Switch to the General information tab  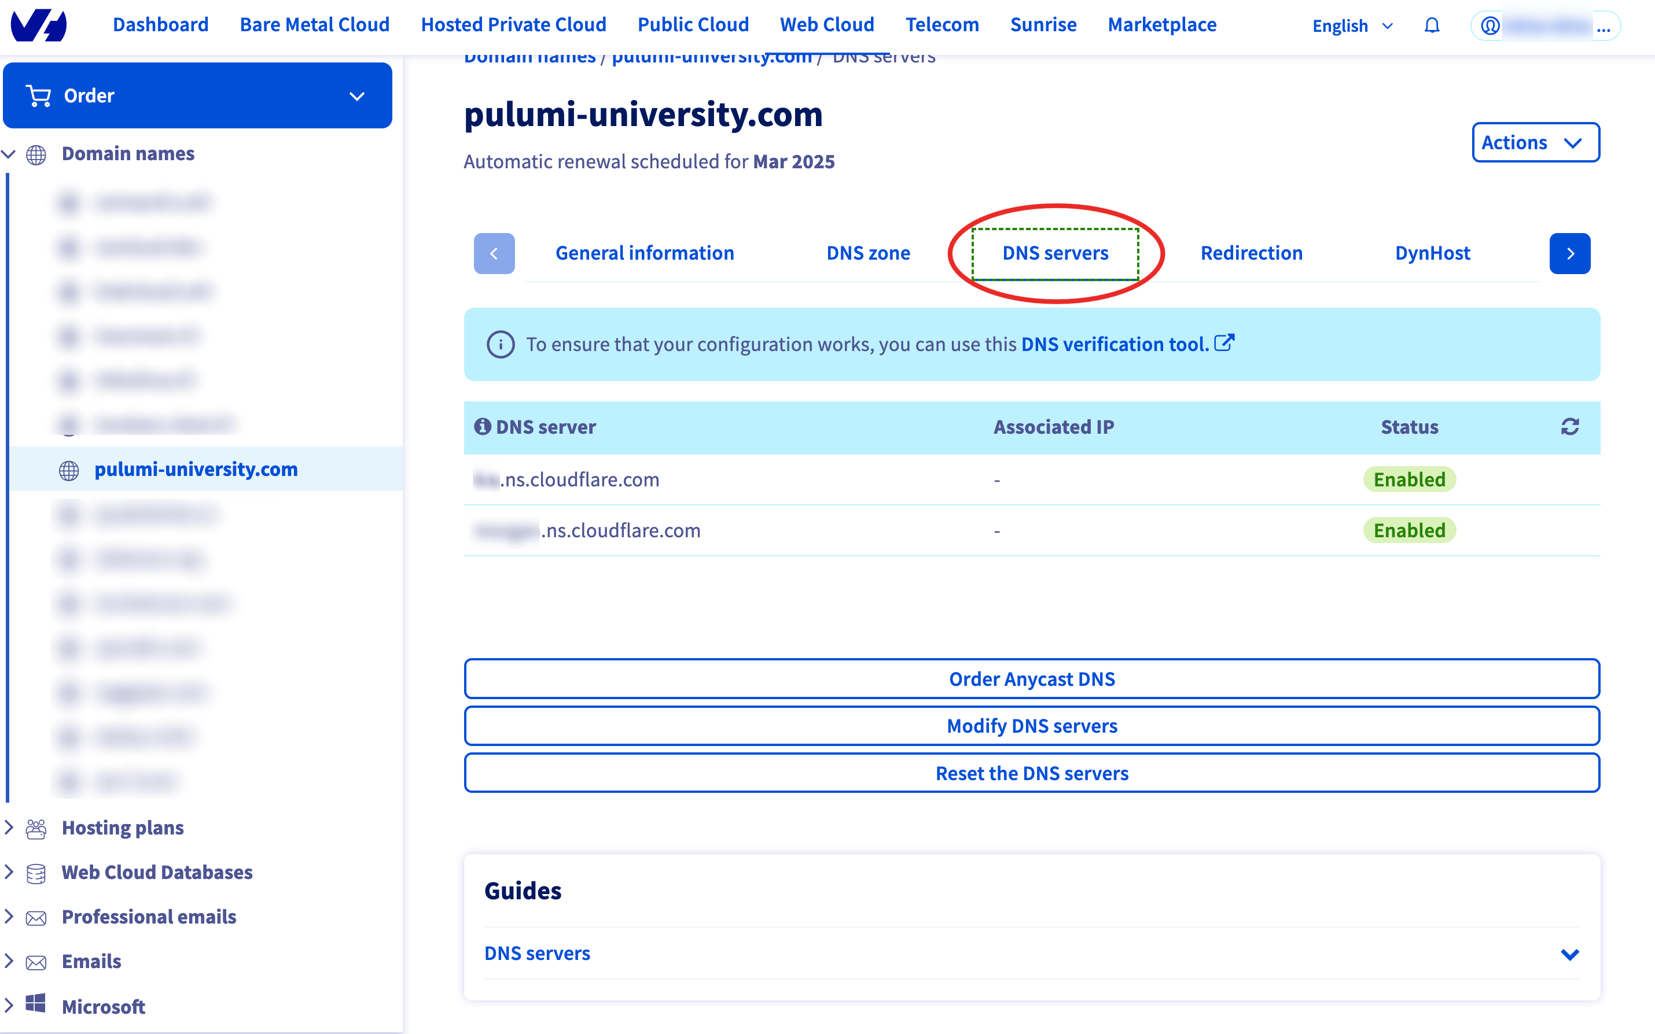(x=643, y=253)
